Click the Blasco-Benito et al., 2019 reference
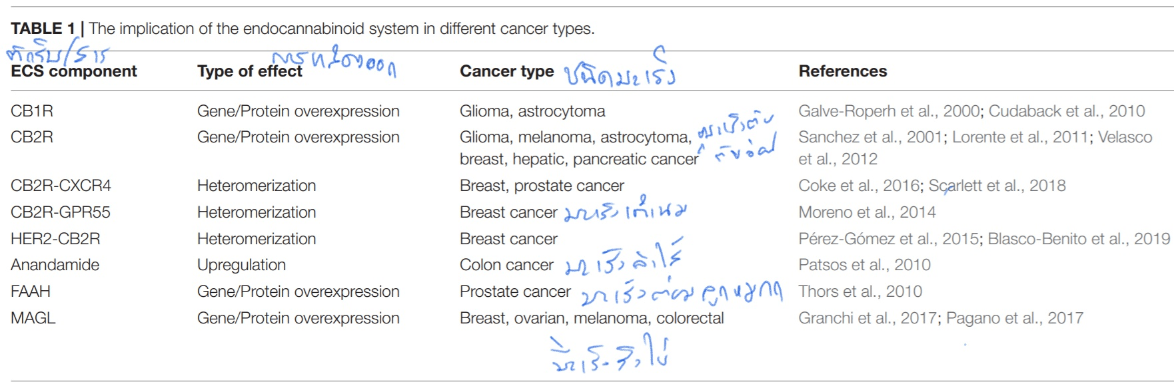 tap(1079, 239)
